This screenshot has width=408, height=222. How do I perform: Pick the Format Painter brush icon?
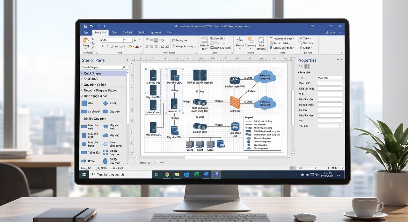(x=92, y=48)
